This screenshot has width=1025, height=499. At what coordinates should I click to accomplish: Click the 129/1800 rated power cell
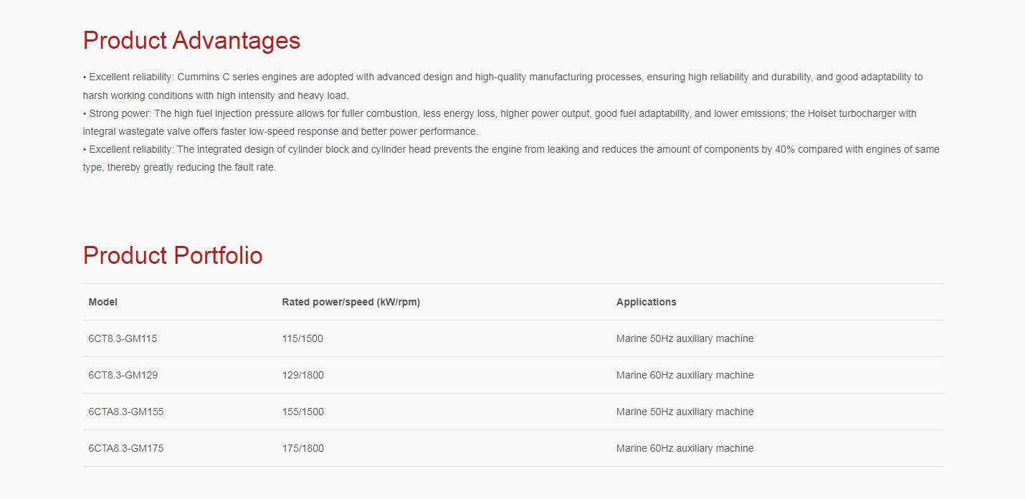(x=302, y=375)
